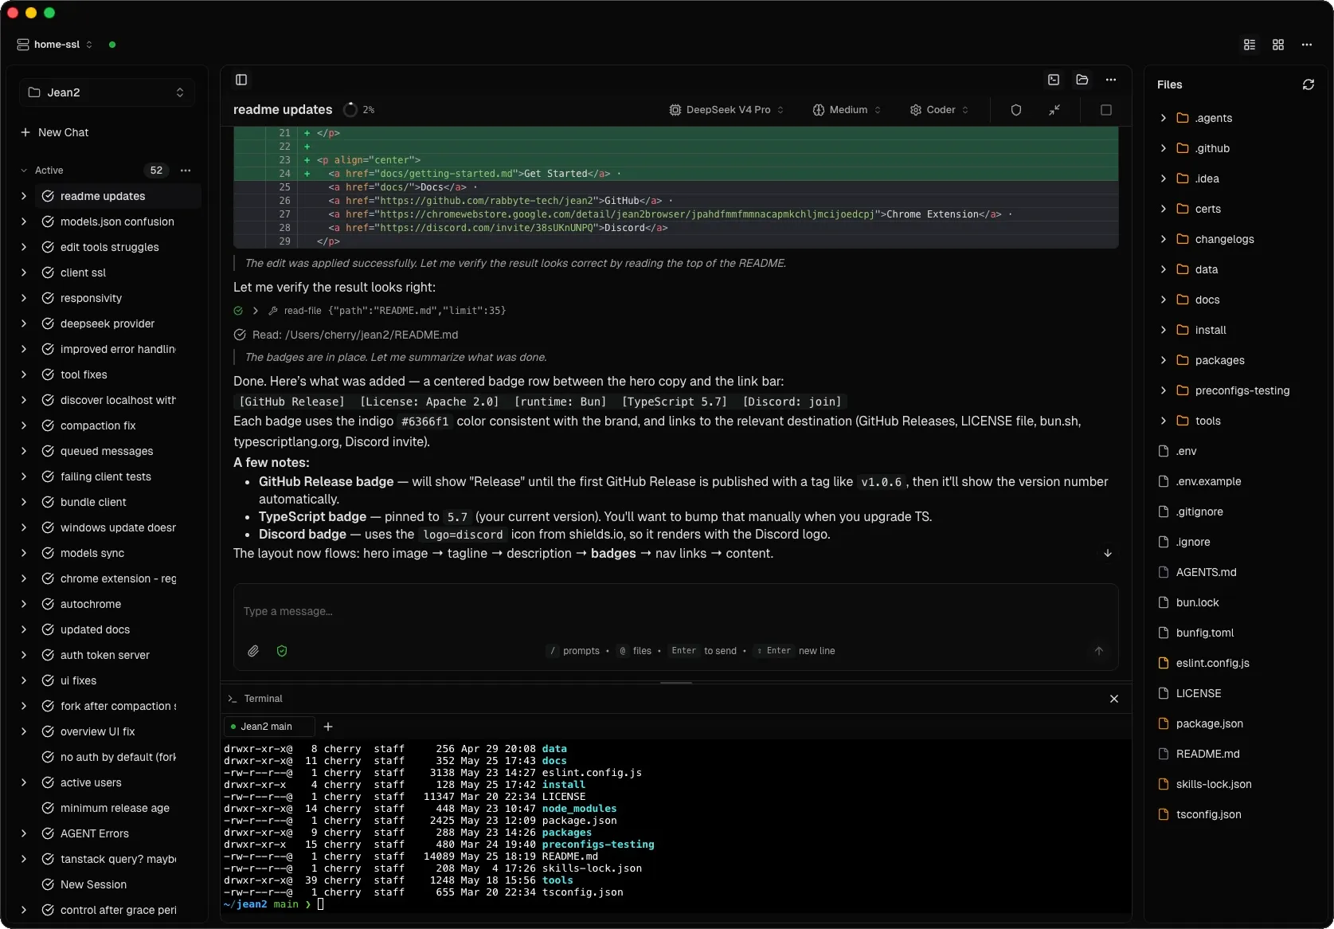Open tsconfig.json in Files panel
The height and width of the screenshot is (929, 1334).
tap(1208, 814)
